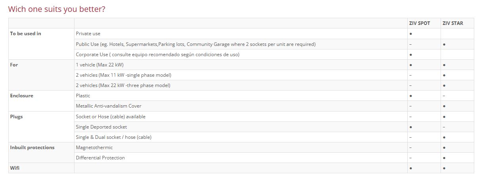The height and width of the screenshot is (178, 479).
Task: Click 'Metallic Anti-vandalism Cover' text
Action: tap(108, 106)
